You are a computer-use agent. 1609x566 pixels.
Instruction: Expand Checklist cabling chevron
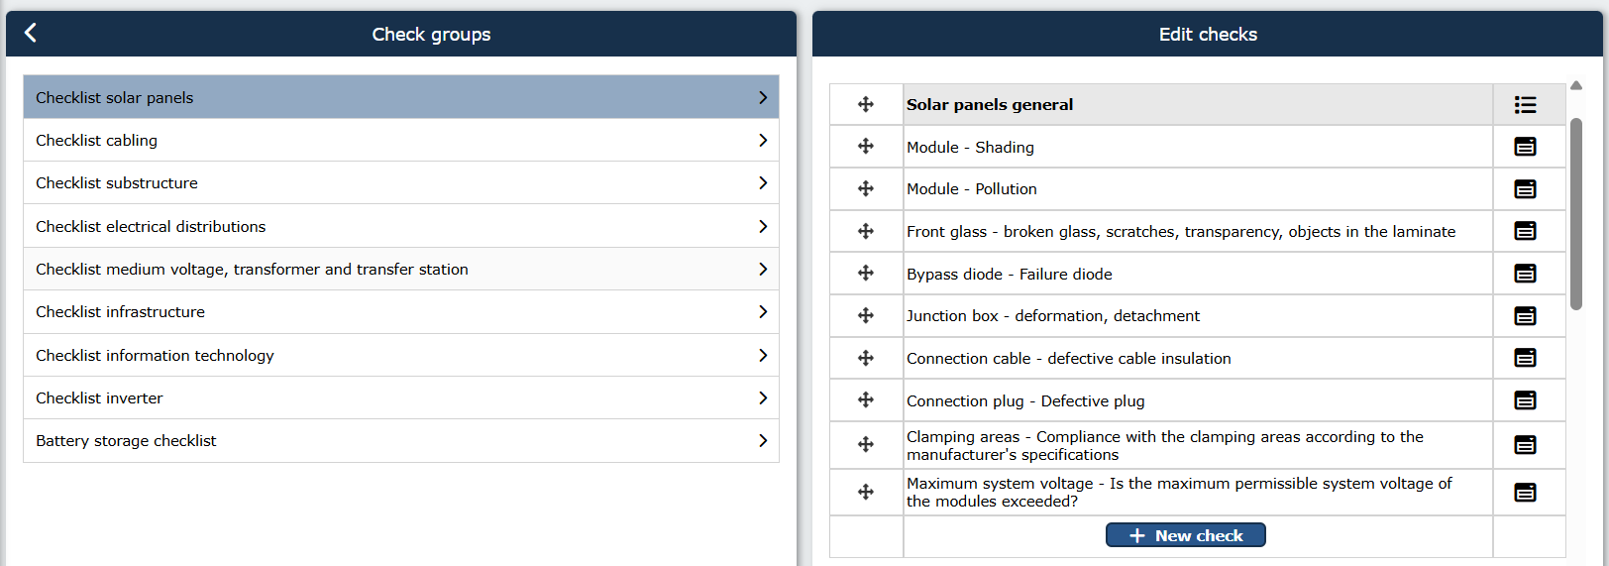pos(763,140)
